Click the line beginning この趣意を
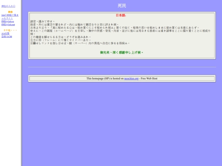This screenshot has height=166, width=222. 60,37
